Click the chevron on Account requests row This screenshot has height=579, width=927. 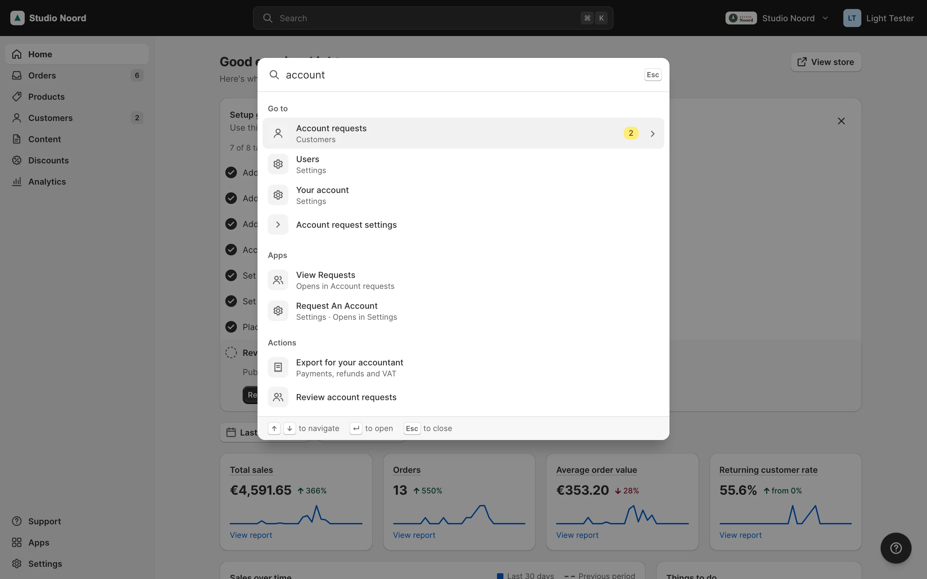[x=653, y=133]
